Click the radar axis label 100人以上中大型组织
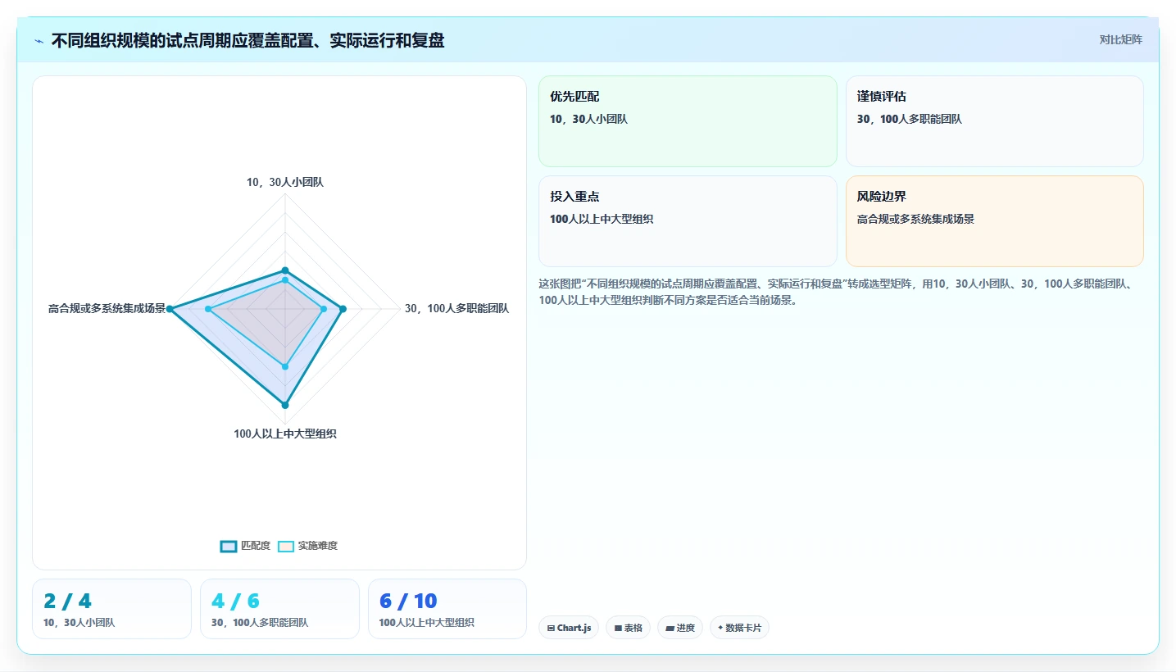The height and width of the screenshot is (672, 1176). pyautogui.click(x=285, y=434)
